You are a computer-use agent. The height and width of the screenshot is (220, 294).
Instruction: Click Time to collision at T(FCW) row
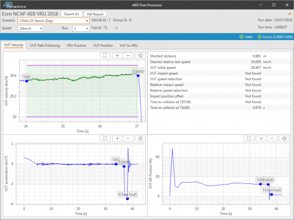pyautogui.click(x=219, y=102)
